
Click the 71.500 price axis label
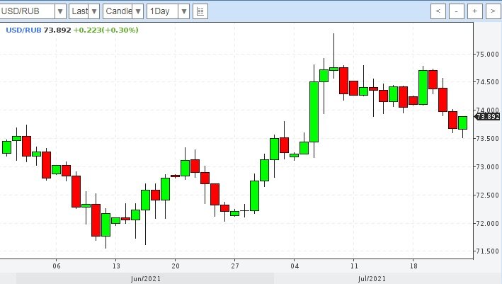click(x=487, y=251)
